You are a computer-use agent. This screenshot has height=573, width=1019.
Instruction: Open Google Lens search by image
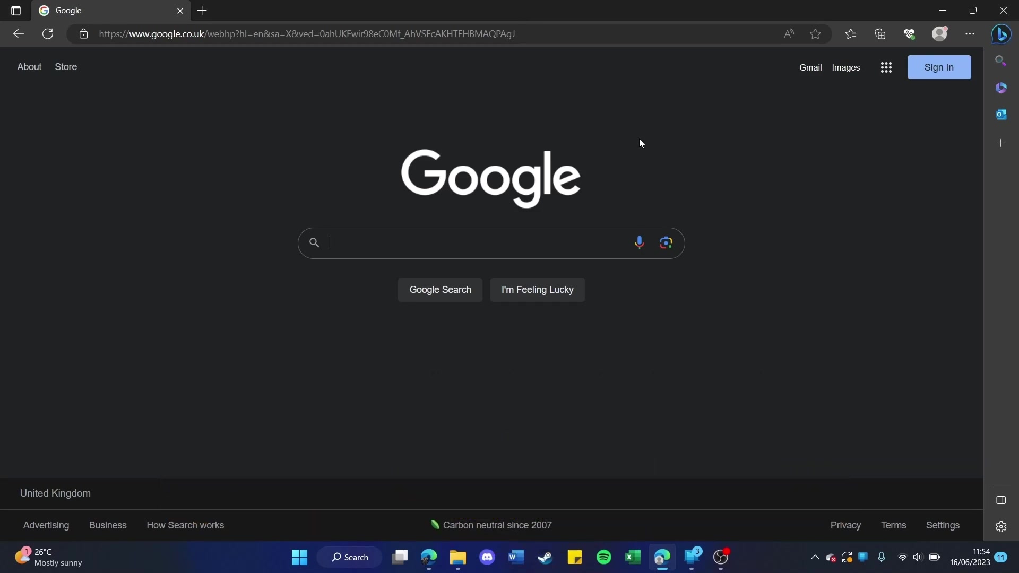666,243
